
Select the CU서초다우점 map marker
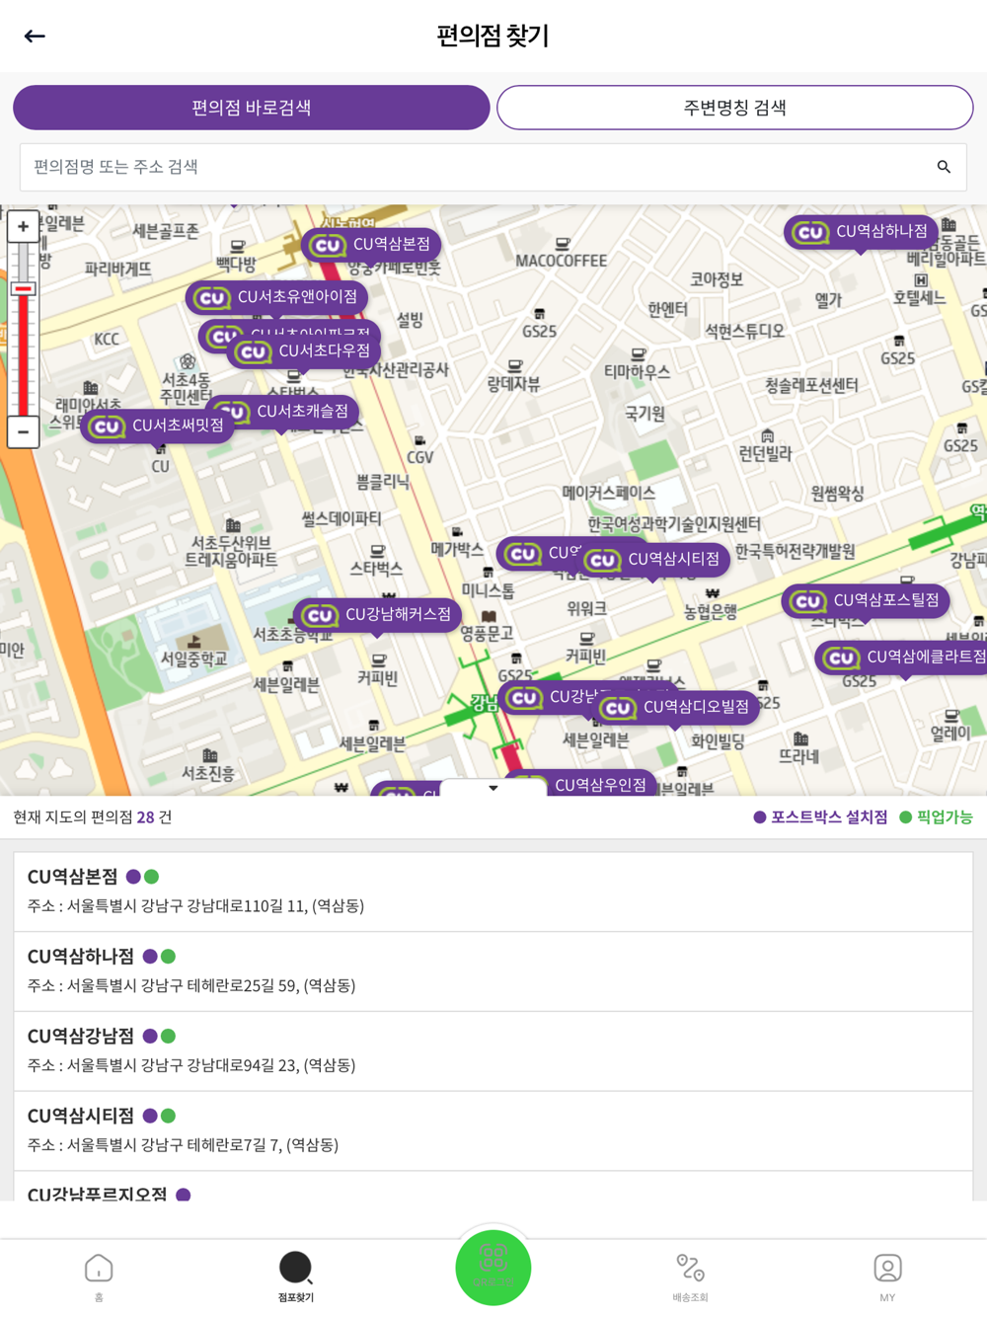click(304, 351)
